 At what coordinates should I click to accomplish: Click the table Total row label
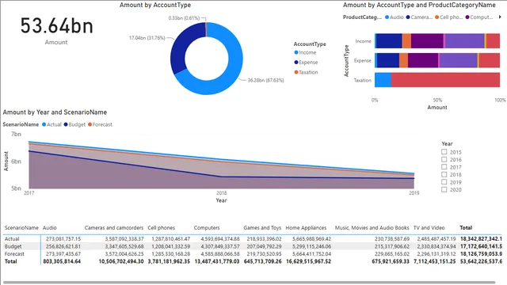[10, 261]
